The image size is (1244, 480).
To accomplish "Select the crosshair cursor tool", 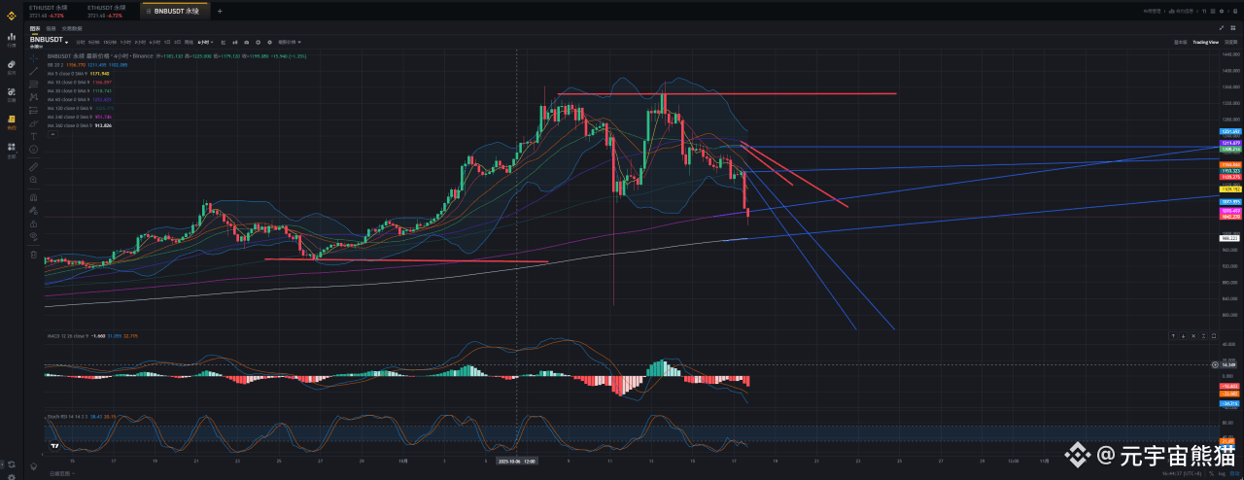I will tap(33, 58).
